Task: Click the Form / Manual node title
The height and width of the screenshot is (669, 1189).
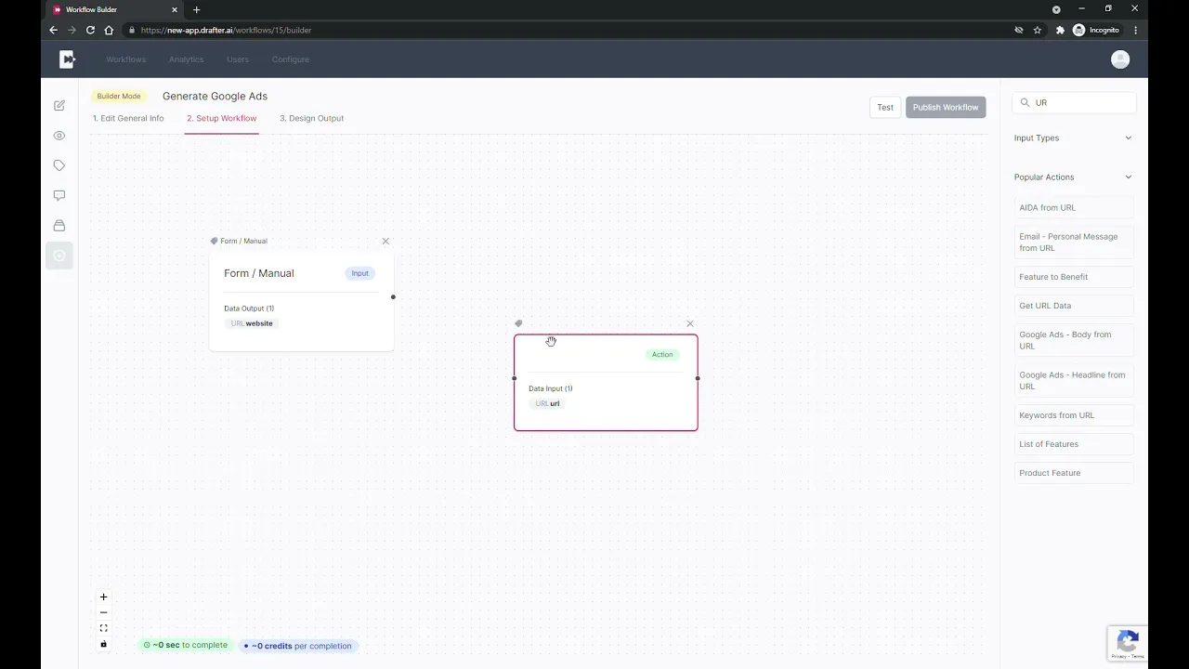Action: (x=259, y=273)
